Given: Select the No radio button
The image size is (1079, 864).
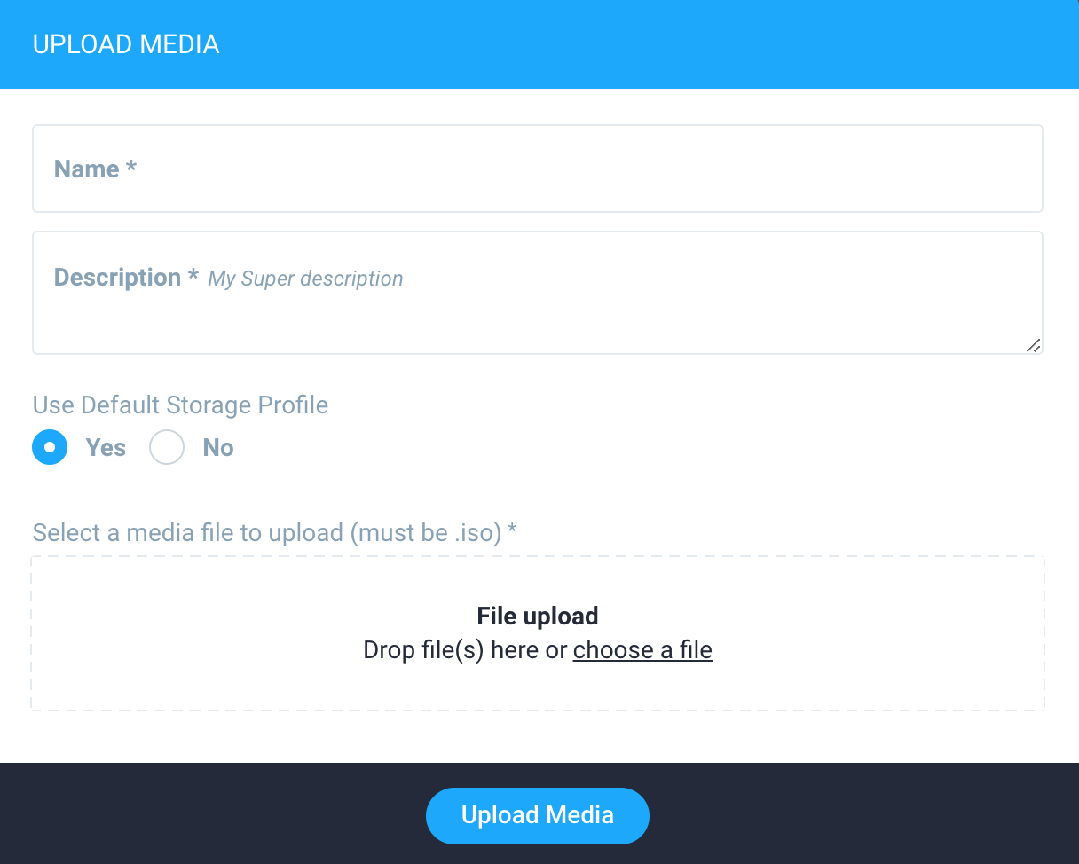Looking at the screenshot, I should click(x=167, y=447).
